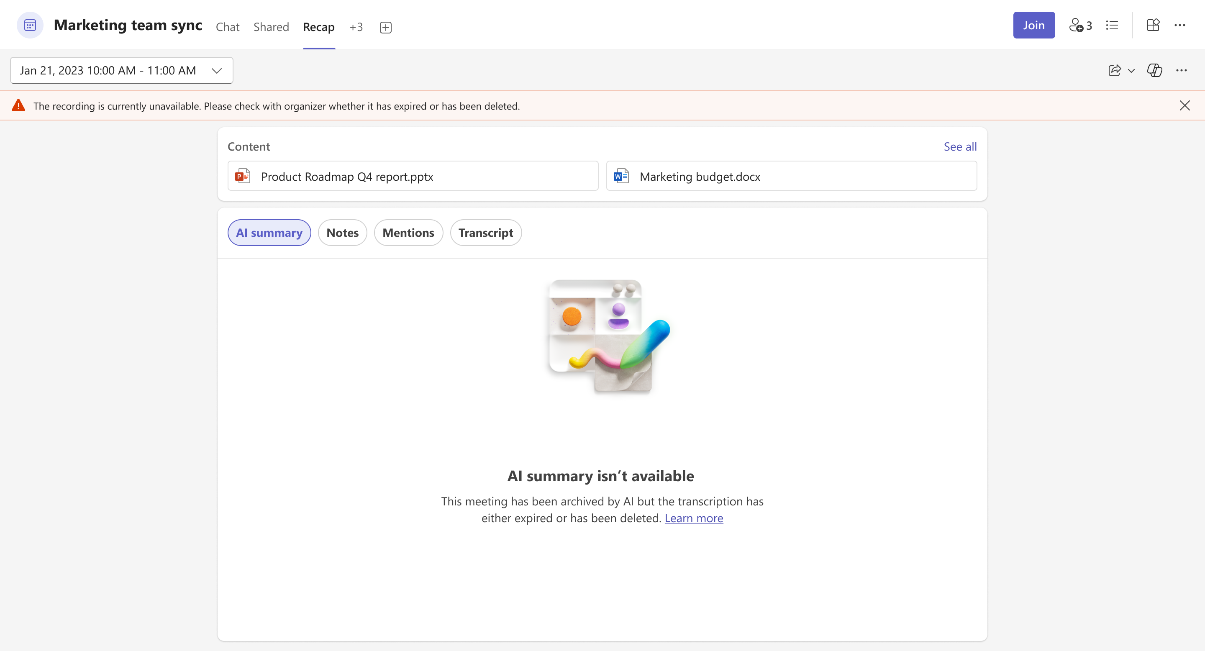
Task: Open the Jan 21, 2023 meeting date dropdown
Action: tap(122, 70)
